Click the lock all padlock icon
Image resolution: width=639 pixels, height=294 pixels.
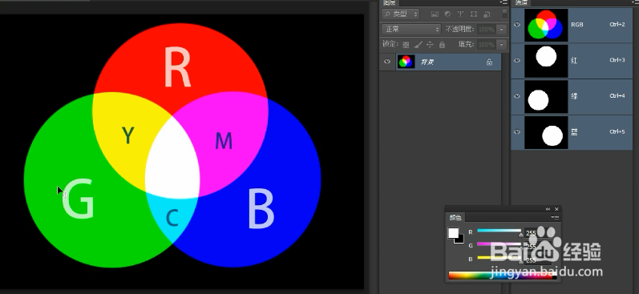coord(442,44)
